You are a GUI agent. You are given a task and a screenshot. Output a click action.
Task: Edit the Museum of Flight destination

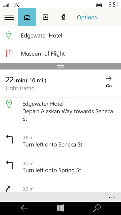60,54
